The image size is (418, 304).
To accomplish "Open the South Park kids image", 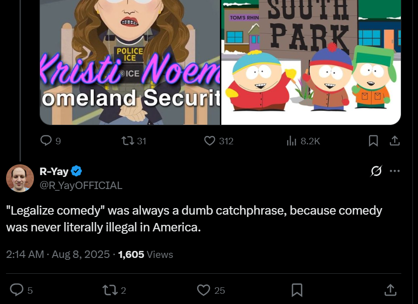I will pyautogui.click(x=311, y=62).
